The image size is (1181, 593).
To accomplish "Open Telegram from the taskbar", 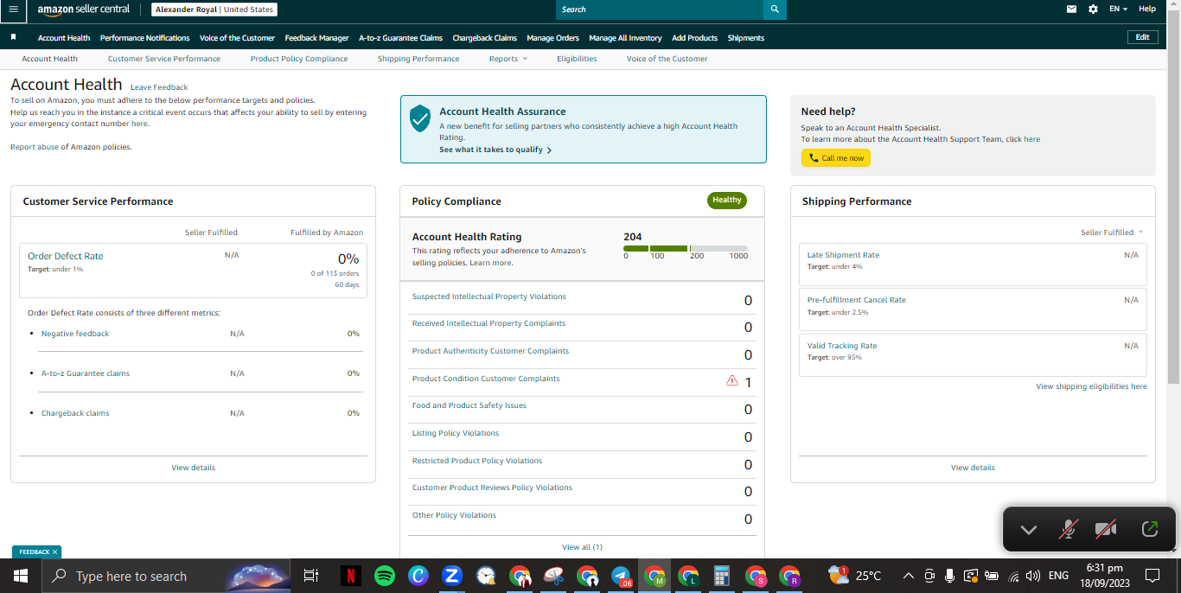I will (x=621, y=576).
